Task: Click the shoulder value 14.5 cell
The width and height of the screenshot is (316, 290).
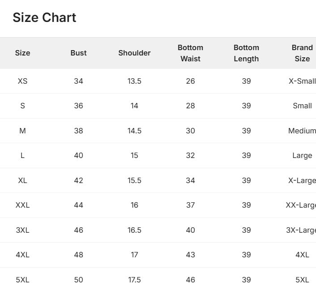Action: coord(134,131)
